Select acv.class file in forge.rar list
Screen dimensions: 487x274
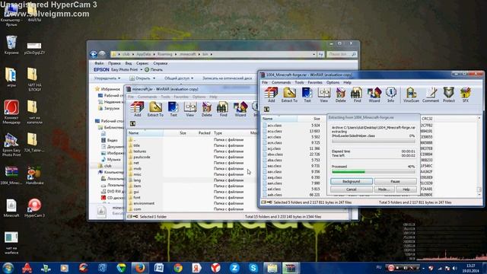[274, 126]
